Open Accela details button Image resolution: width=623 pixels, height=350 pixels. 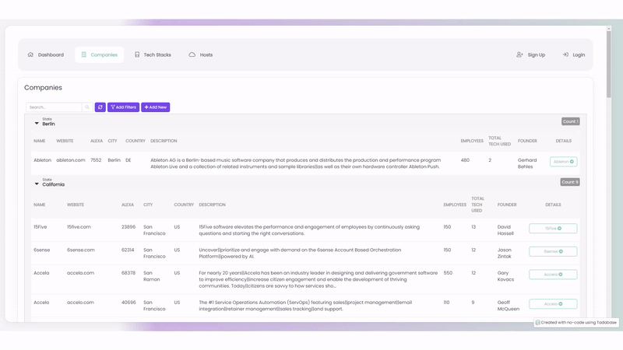pos(553,275)
